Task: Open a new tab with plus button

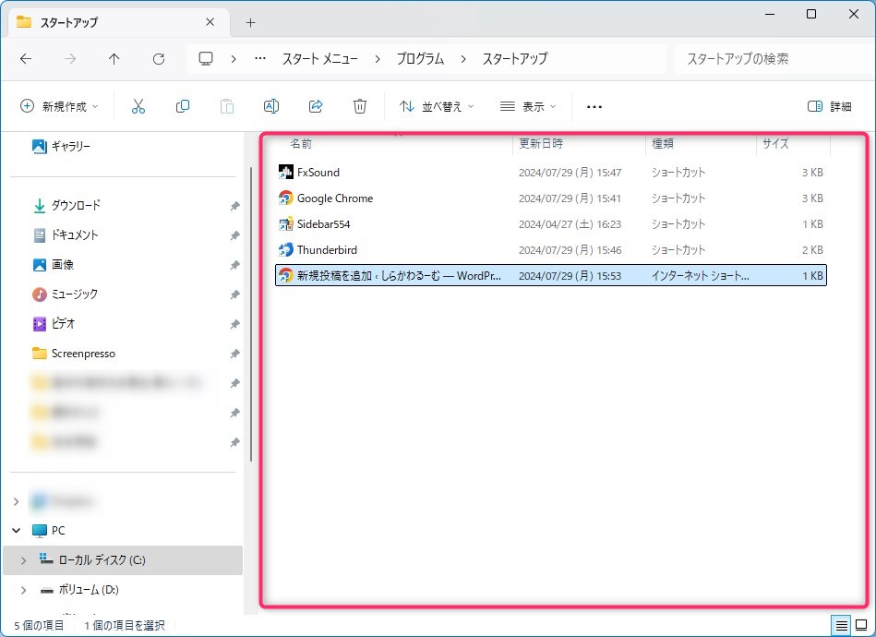Action: click(x=250, y=22)
